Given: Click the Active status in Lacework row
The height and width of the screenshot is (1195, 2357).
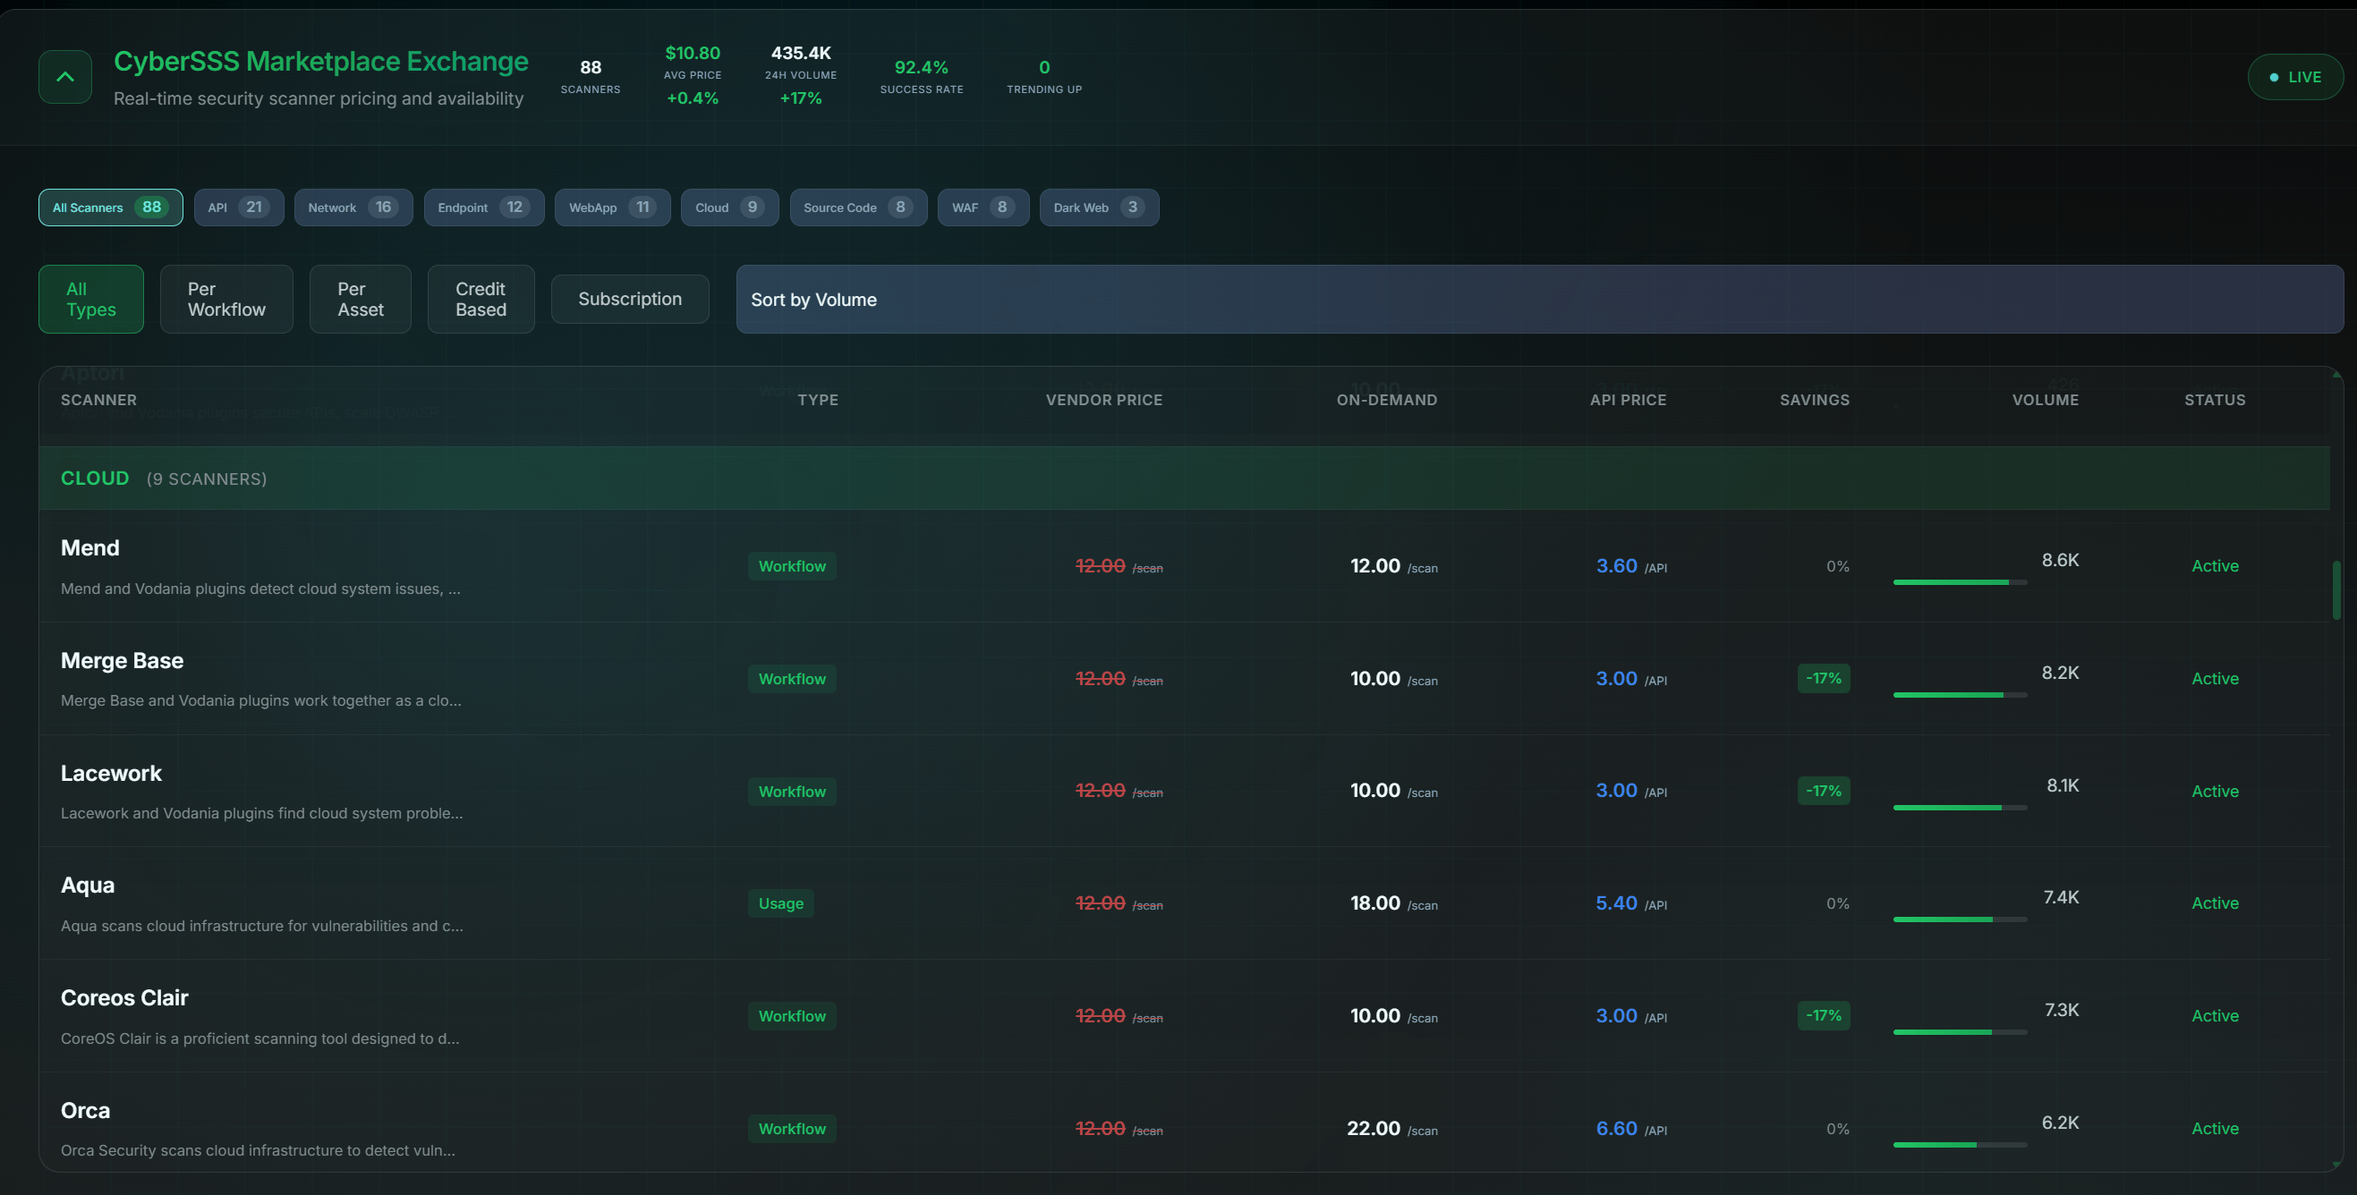Looking at the screenshot, I should pyautogui.click(x=2214, y=792).
